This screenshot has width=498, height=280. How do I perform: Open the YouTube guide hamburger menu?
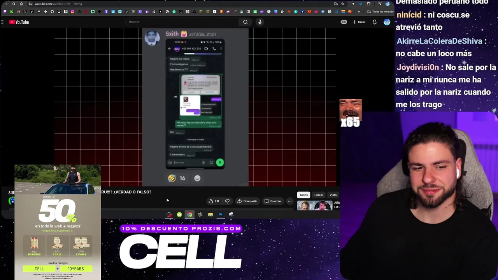pos(2,22)
